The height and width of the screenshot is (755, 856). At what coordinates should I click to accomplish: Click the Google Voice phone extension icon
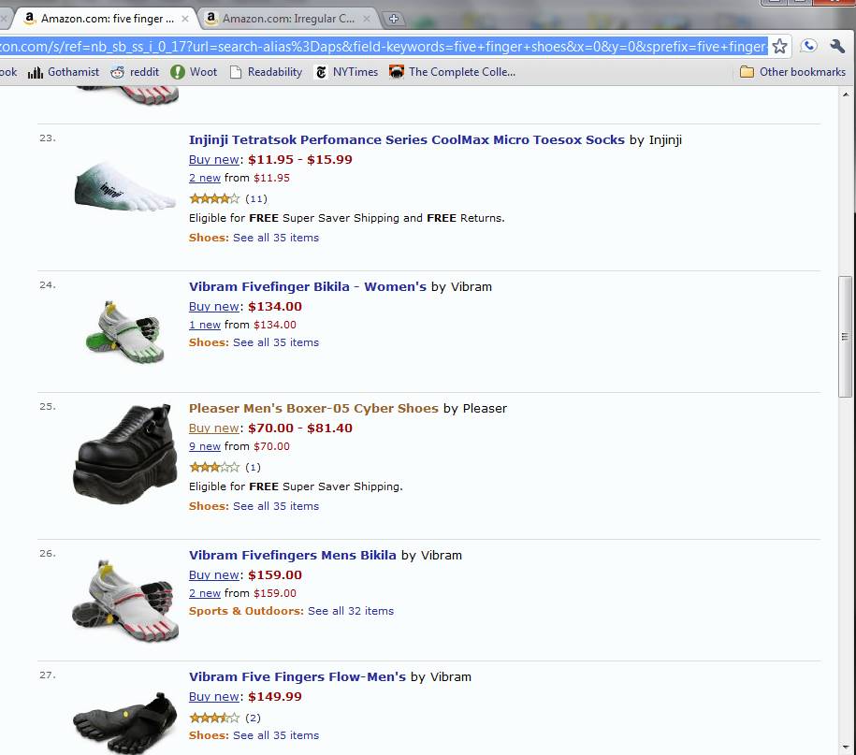(808, 45)
